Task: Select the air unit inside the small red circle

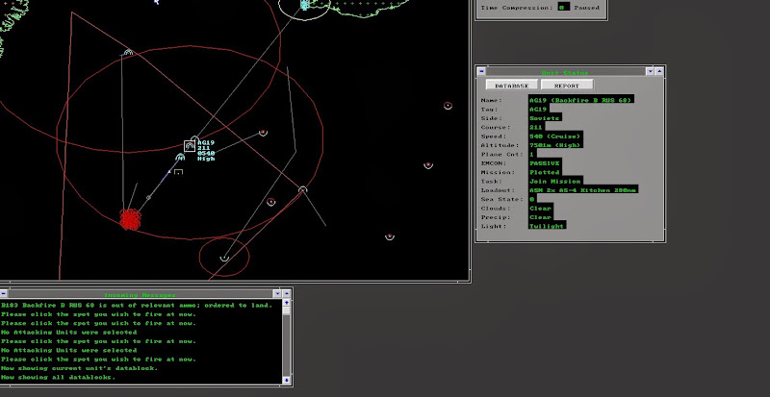Action: [224, 258]
